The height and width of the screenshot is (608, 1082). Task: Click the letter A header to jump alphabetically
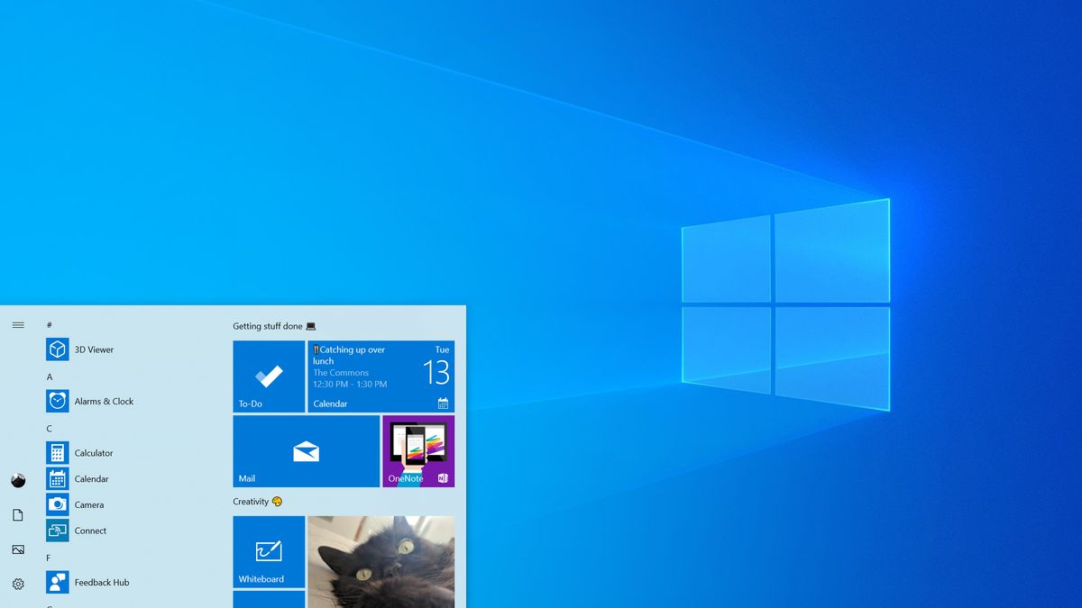(50, 377)
